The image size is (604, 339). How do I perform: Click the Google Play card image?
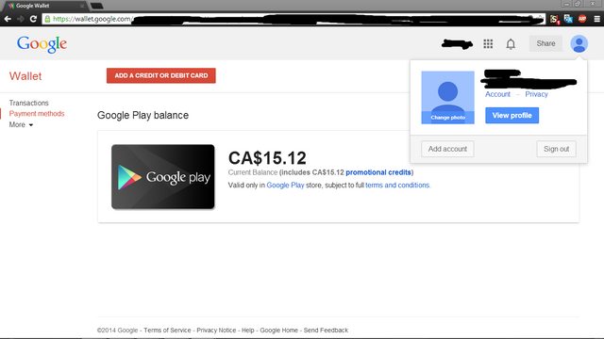tap(163, 177)
